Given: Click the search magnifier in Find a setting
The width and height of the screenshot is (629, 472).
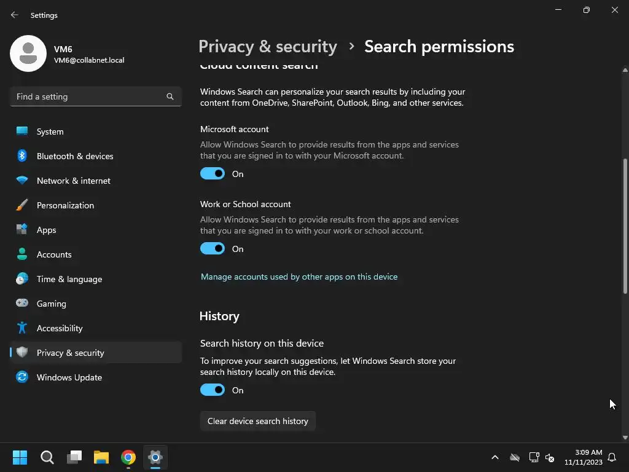Looking at the screenshot, I should [170, 96].
